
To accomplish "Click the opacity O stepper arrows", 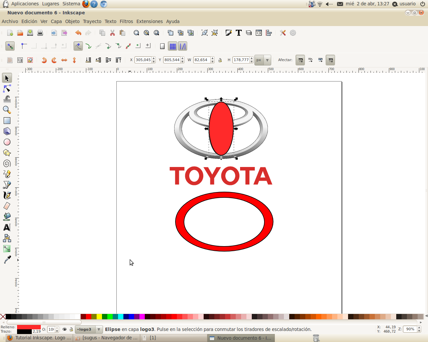I will 57,329.
